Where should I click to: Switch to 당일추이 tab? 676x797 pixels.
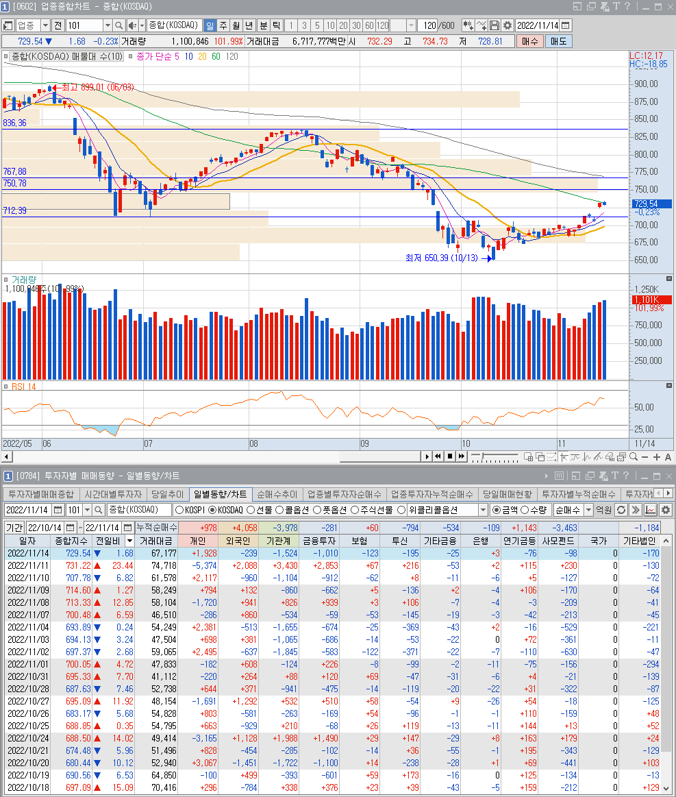(x=168, y=495)
